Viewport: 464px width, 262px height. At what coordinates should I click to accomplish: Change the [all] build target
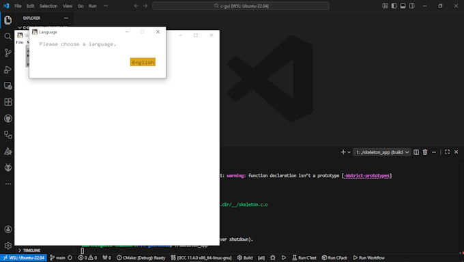(x=261, y=258)
